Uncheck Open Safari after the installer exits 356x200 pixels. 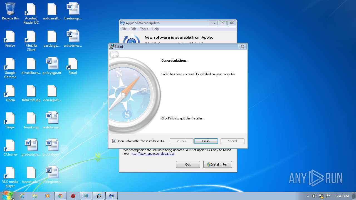pyautogui.click(x=114, y=141)
